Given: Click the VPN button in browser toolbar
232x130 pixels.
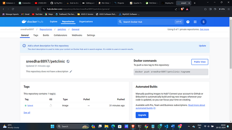Looking at the screenshot, I should coord(222,9).
